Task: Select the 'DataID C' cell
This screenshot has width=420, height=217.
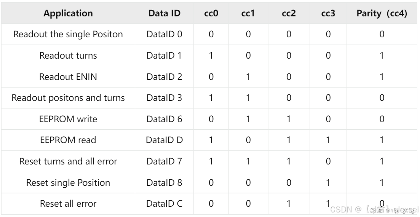Action: tap(164, 204)
